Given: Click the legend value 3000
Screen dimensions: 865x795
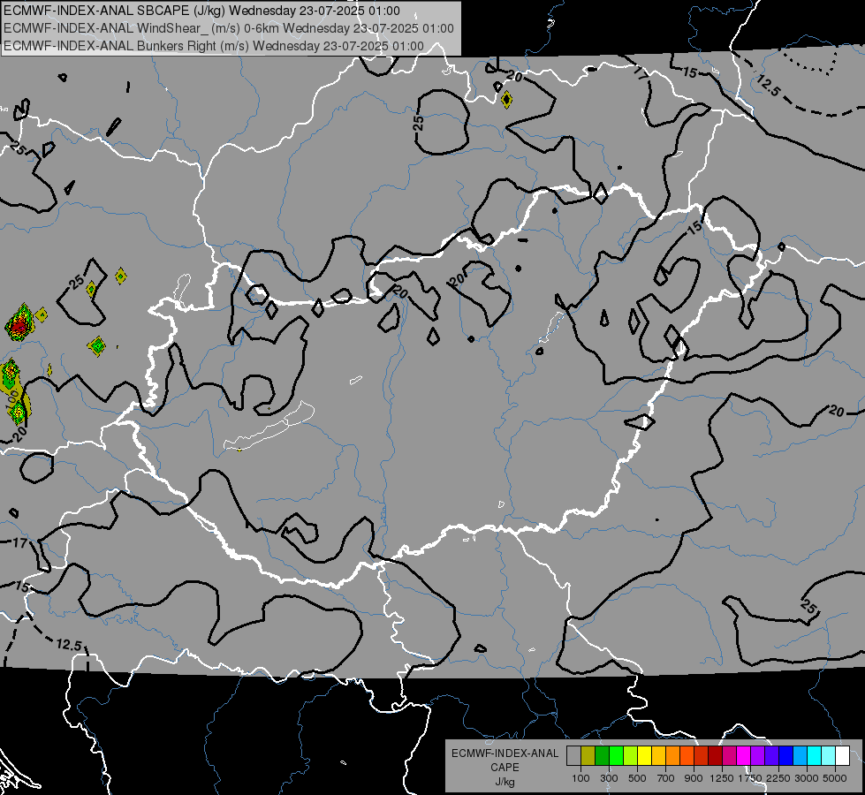Looking at the screenshot, I should coord(807,778).
